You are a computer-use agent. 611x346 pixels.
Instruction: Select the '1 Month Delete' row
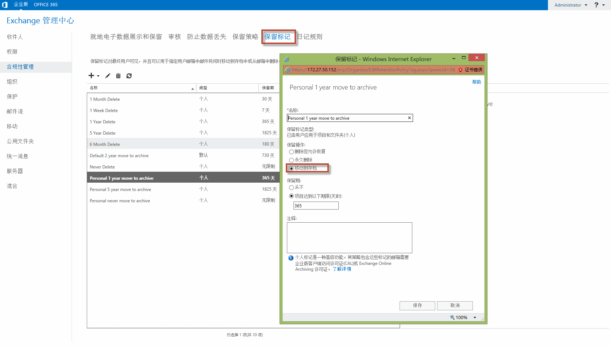tap(183, 99)
